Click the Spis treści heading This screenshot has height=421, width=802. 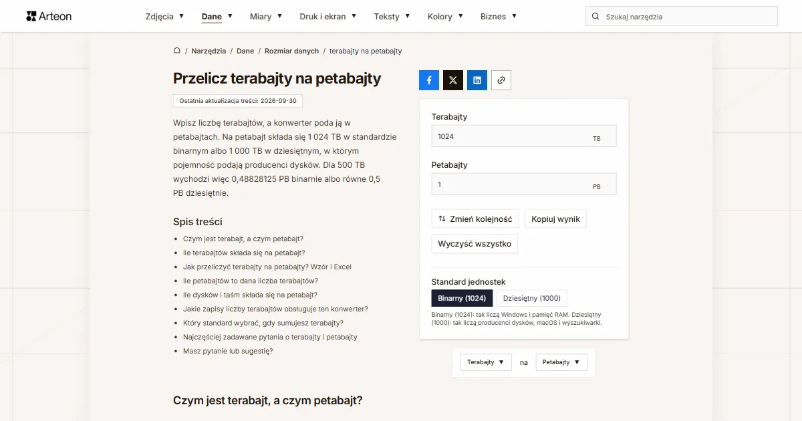198,222
